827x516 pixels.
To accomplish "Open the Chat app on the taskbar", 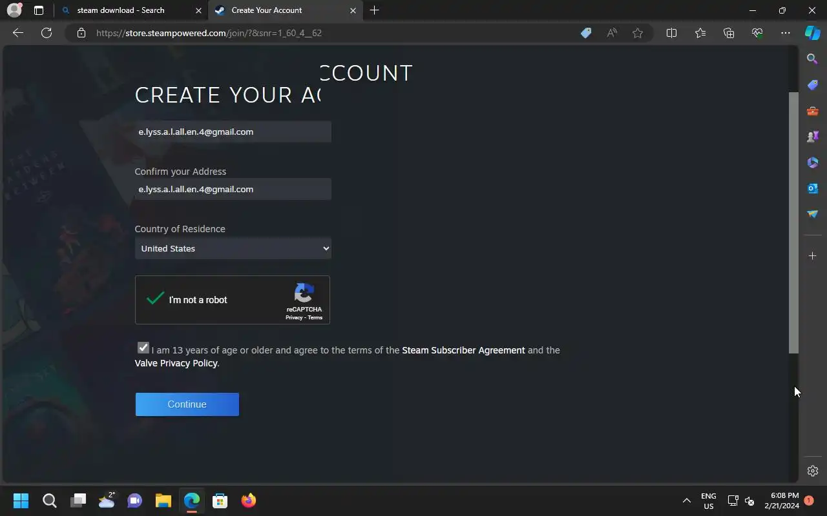I will click(x=134, y=501).
